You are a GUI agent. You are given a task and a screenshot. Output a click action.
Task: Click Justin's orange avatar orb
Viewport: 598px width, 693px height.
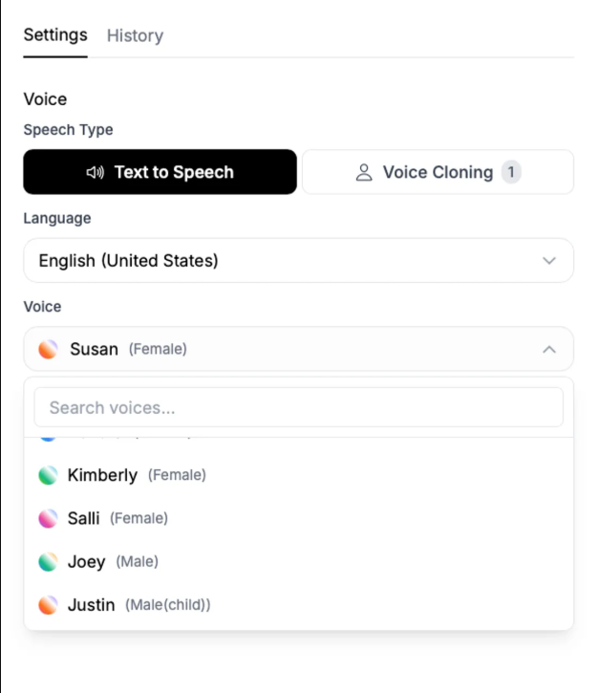pyautogui.click(x=48, y=605)
